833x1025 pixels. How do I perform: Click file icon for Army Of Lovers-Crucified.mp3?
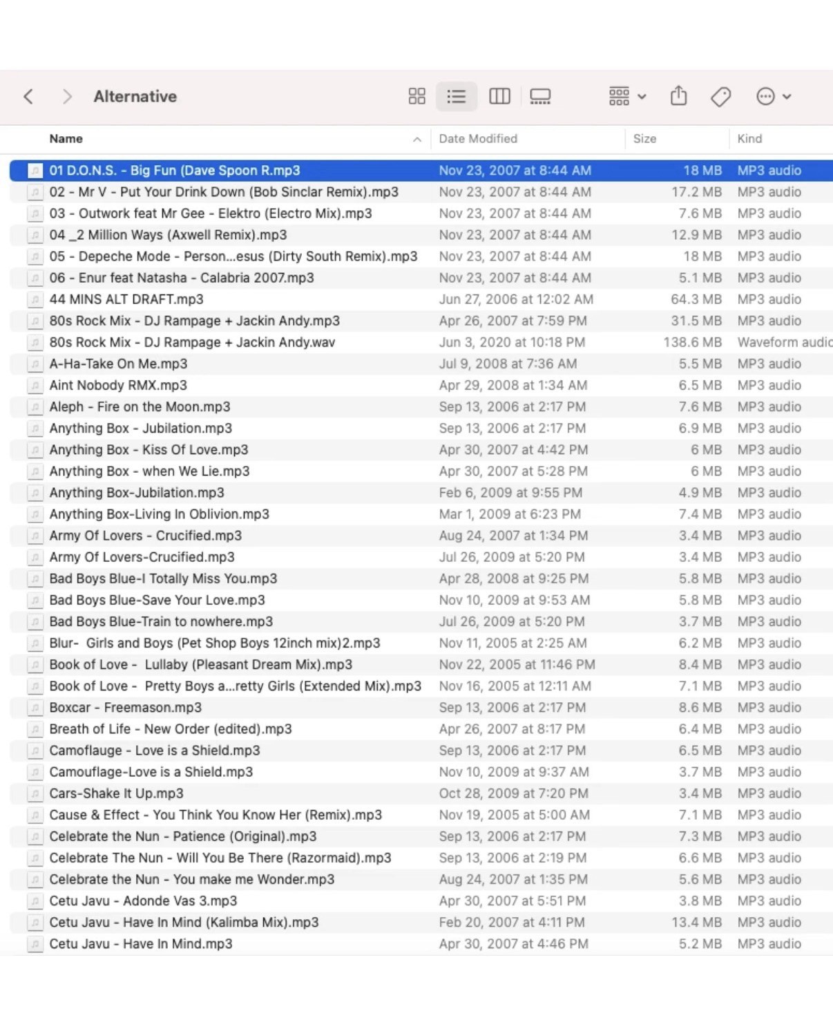coord(35,557)
